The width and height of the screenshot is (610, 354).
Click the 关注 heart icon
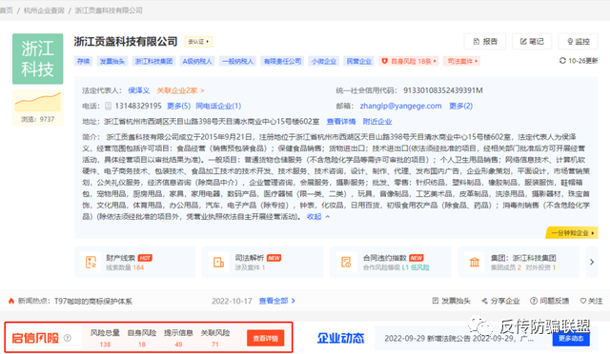pyautogui.click(x=582, y=301)
